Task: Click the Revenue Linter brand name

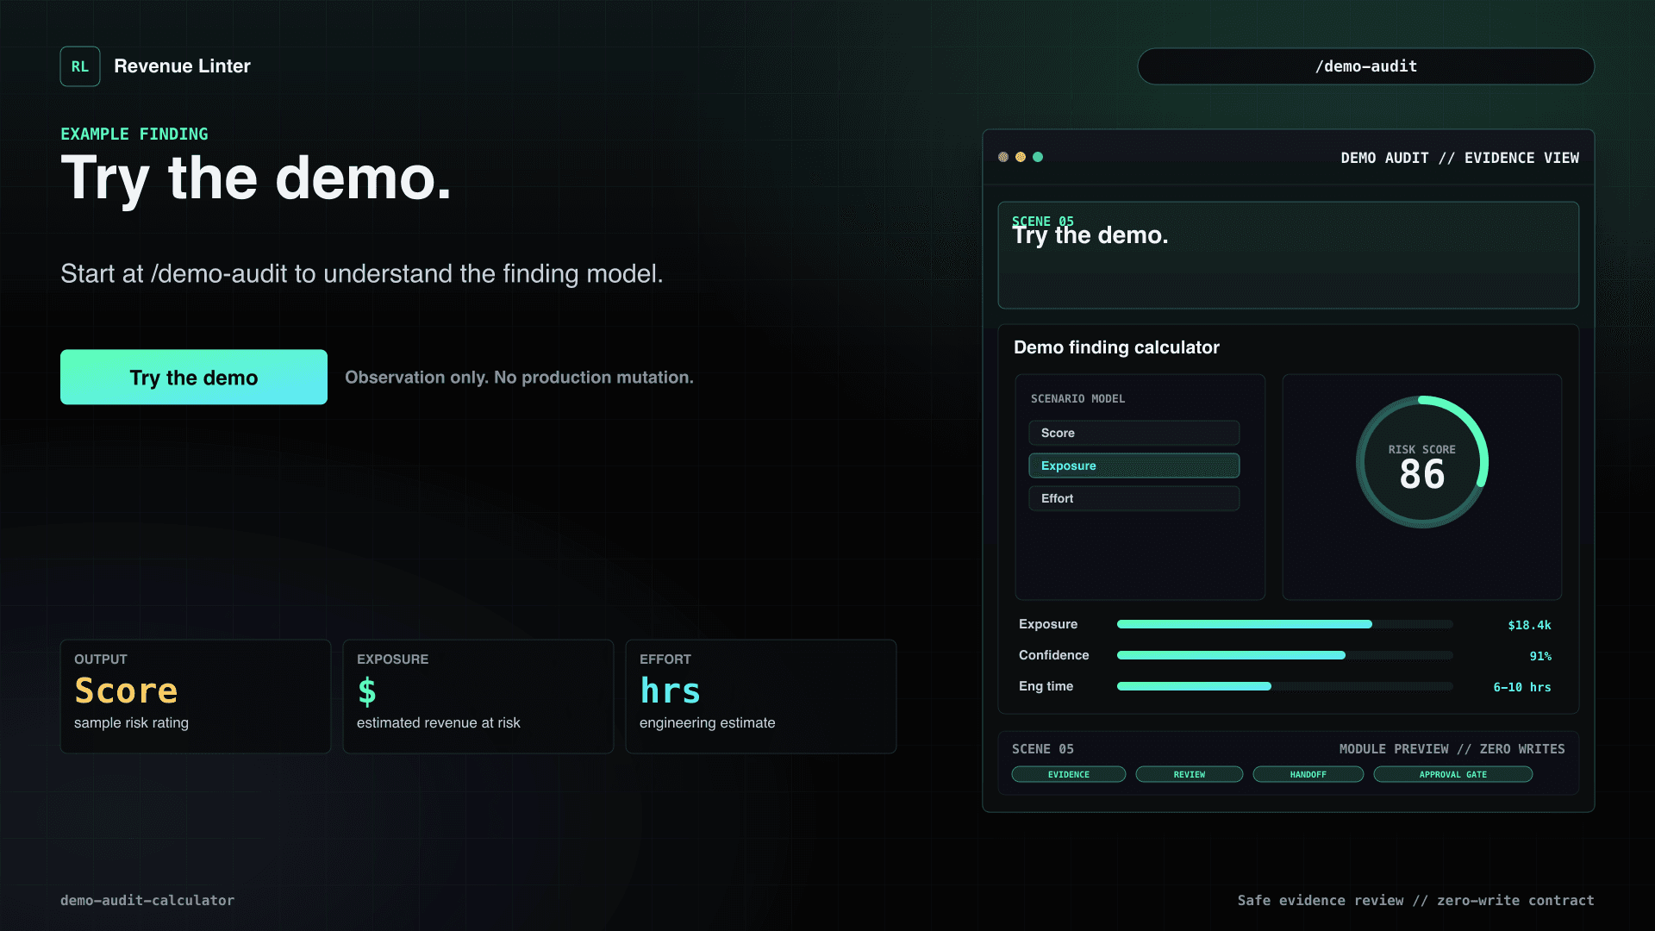Action: 182,66
